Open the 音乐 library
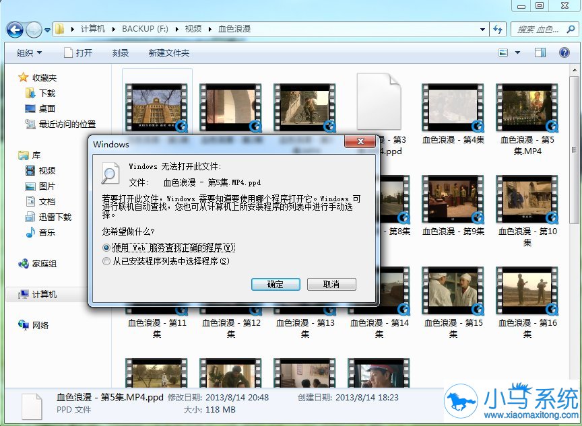This screenshot has width=582, height=426. (x=40, y=232)
